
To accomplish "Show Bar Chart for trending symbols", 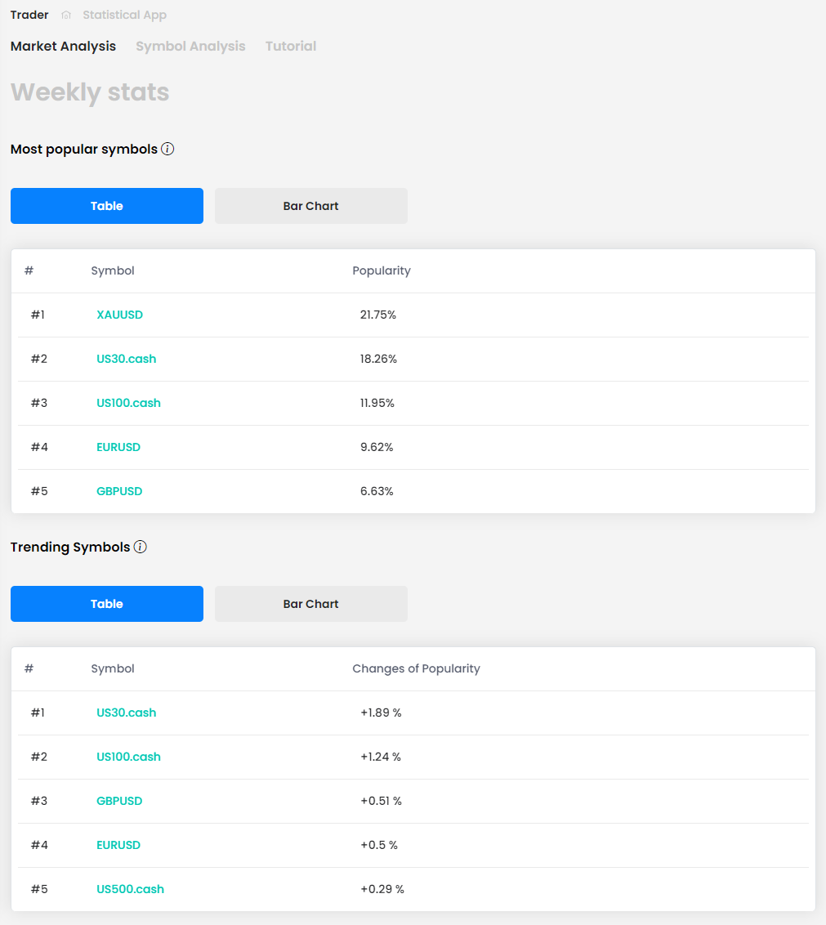I will (x=310, y=604).
